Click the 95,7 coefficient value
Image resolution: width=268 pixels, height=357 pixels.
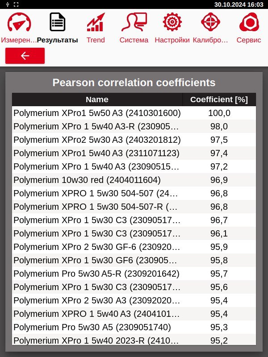click(219, 274)
